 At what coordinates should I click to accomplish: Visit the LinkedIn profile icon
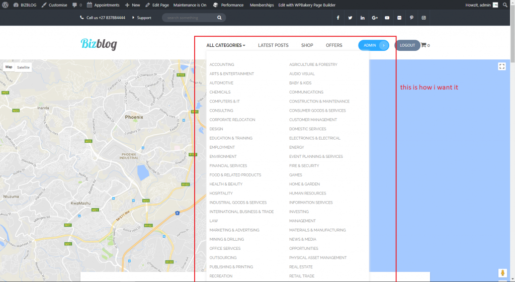tap(362, 18)
